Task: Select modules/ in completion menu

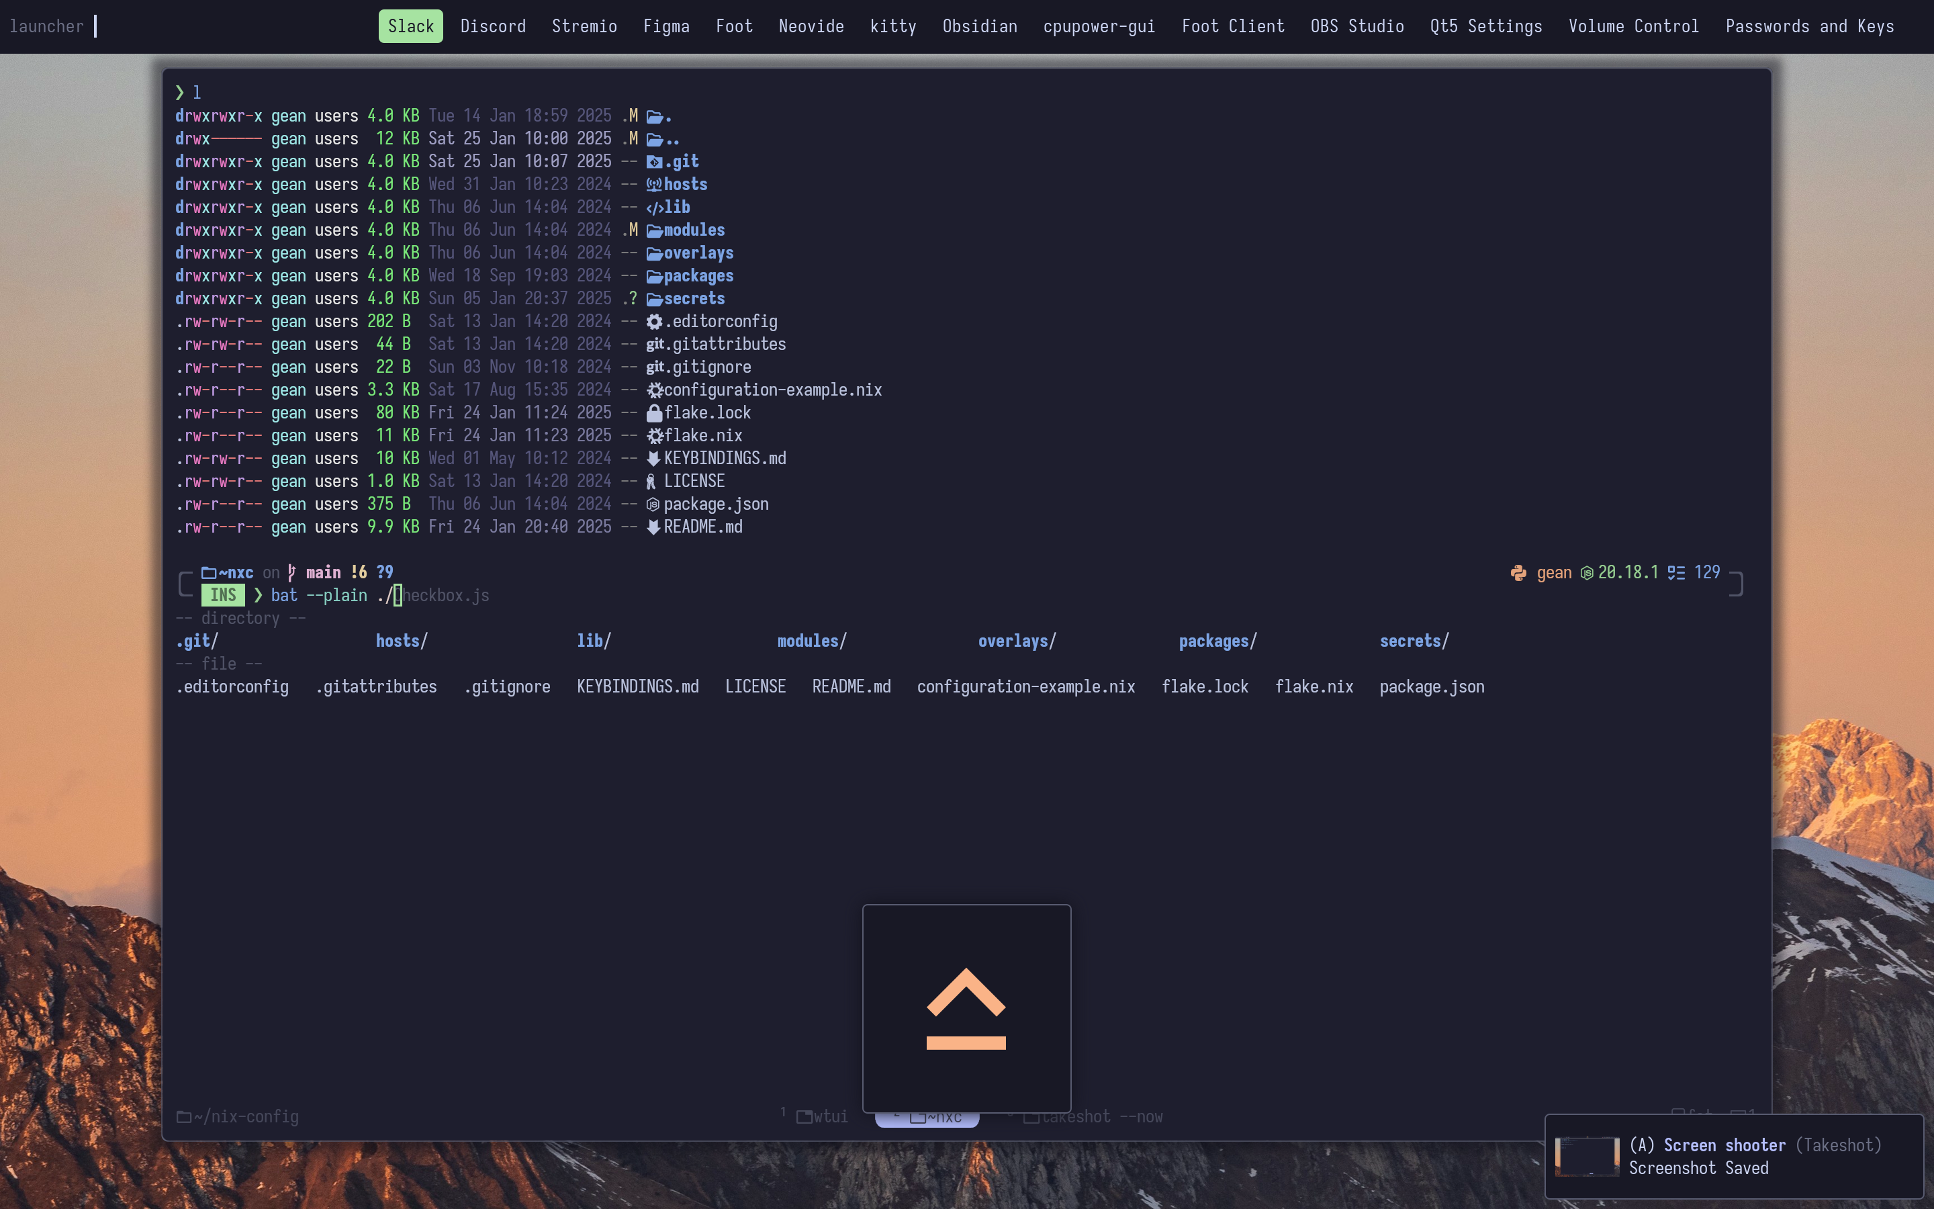Action: pos(811,641)
